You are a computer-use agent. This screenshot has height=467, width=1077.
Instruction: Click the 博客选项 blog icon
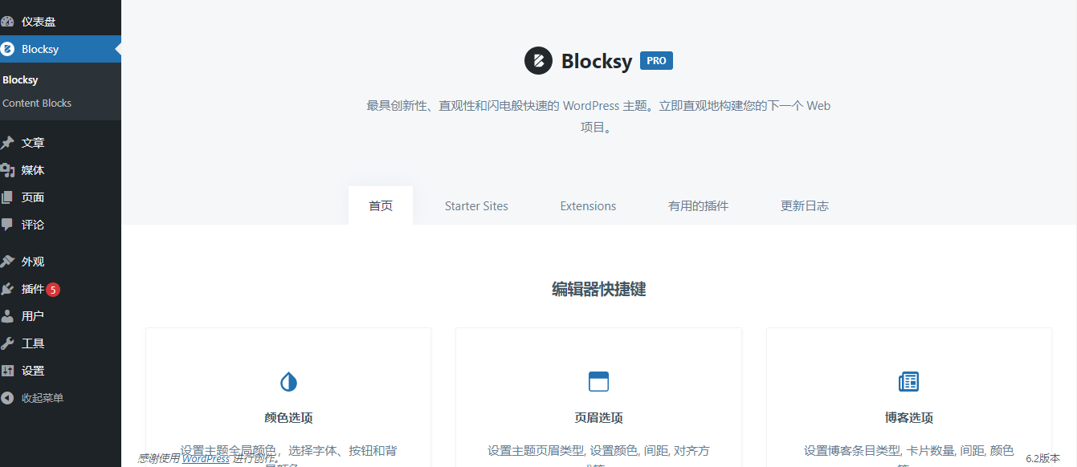[x=908, y=381]
